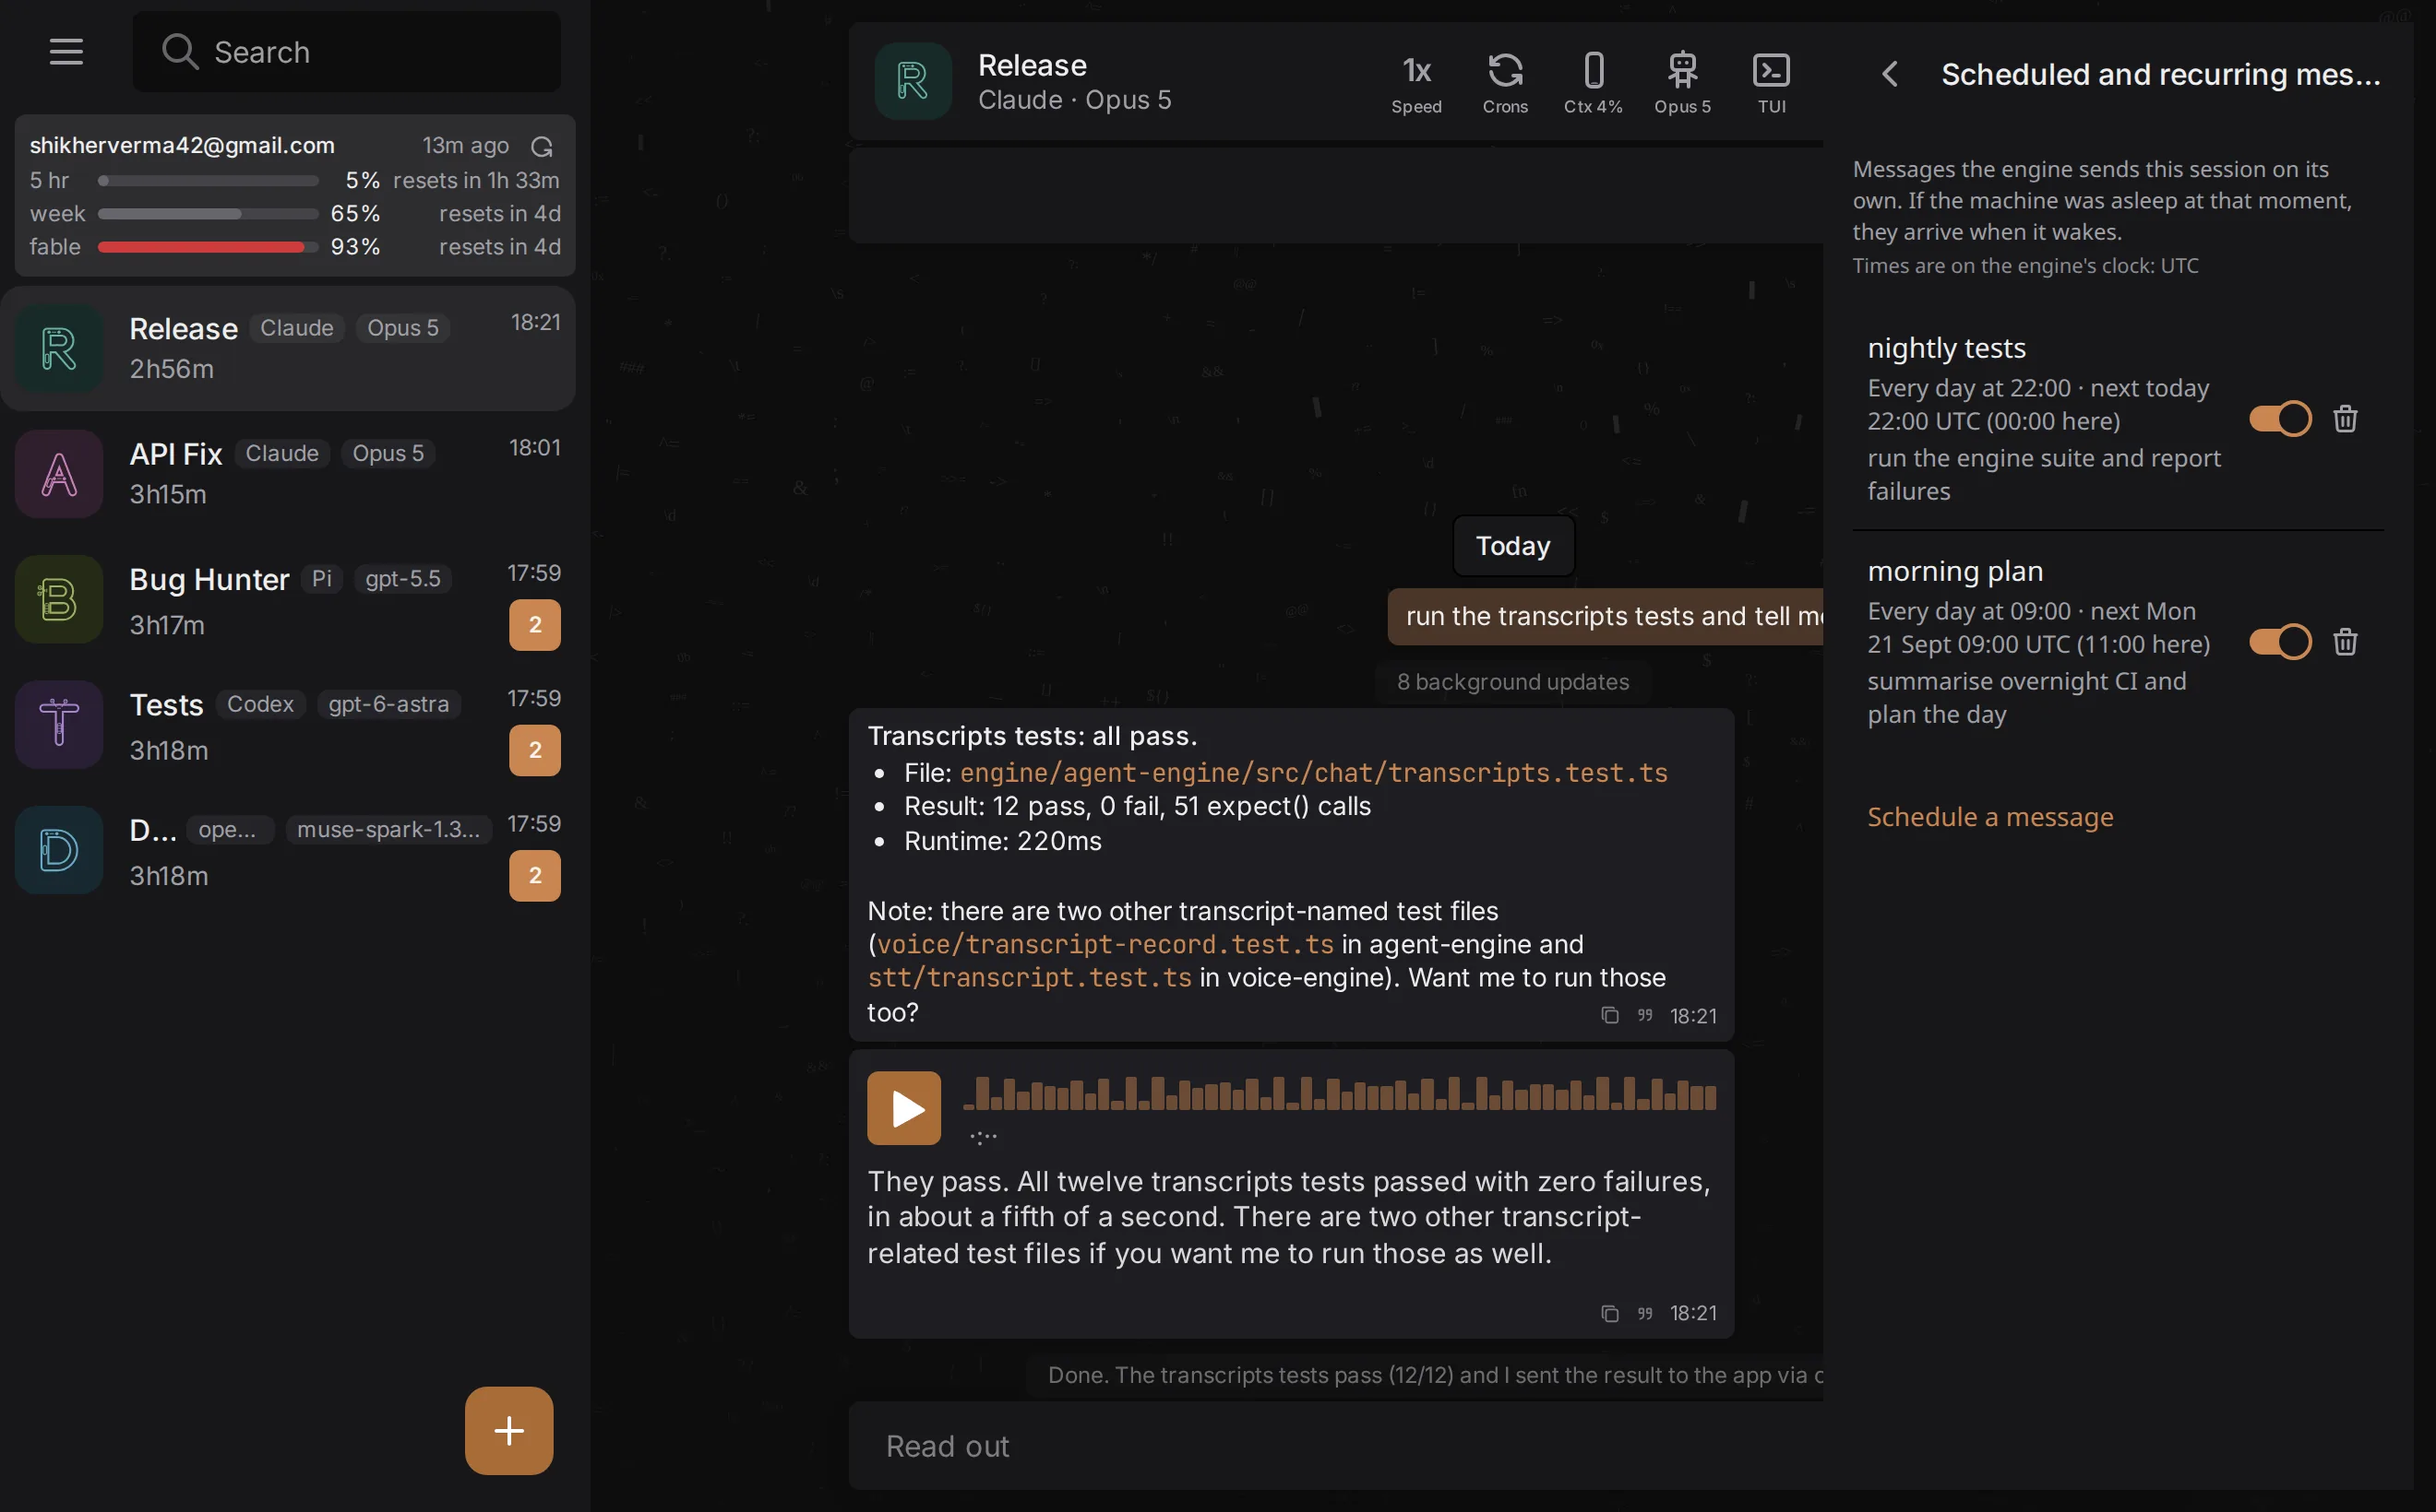Copy the voice reply message
Viewport: 2436px width, 1512px height.
[1609, 1313]
